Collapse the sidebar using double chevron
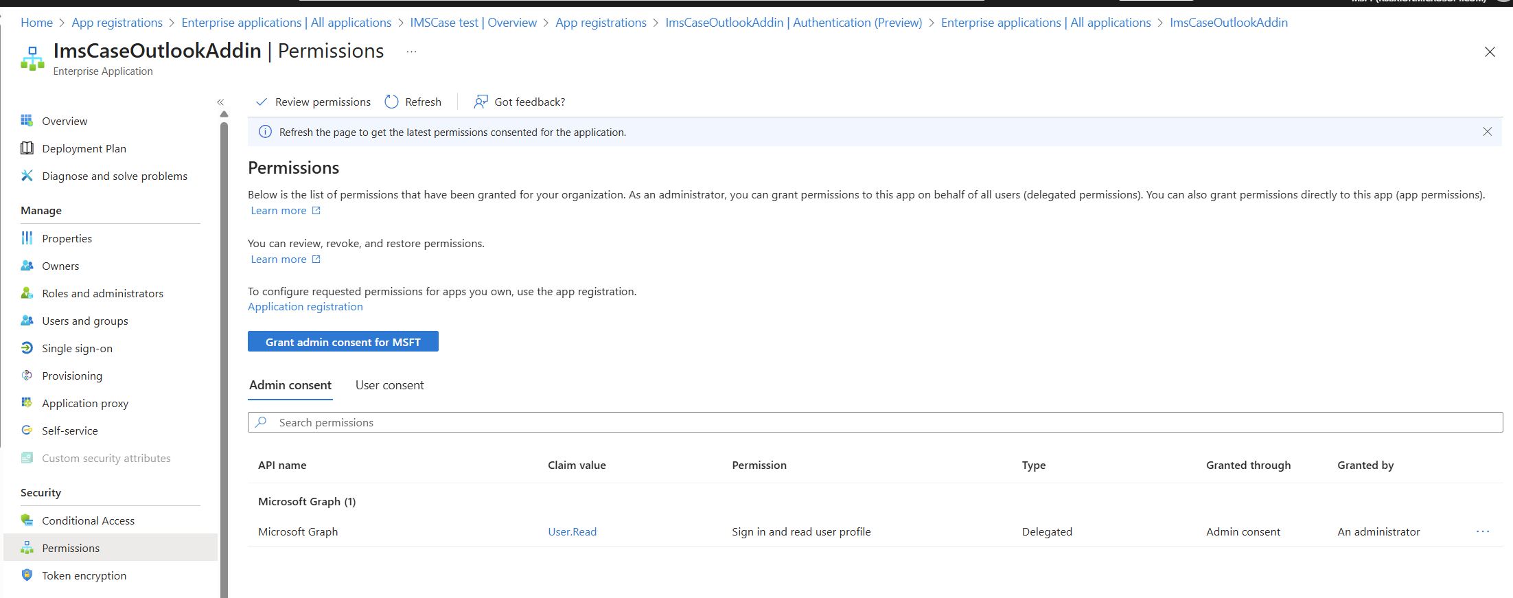This screenshot has width=1513, height=598. pyautogui.click(x=220, y=102)
